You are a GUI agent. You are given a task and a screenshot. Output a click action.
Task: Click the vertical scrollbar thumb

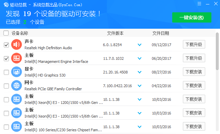pyautogui.click(x=217, y=51)
